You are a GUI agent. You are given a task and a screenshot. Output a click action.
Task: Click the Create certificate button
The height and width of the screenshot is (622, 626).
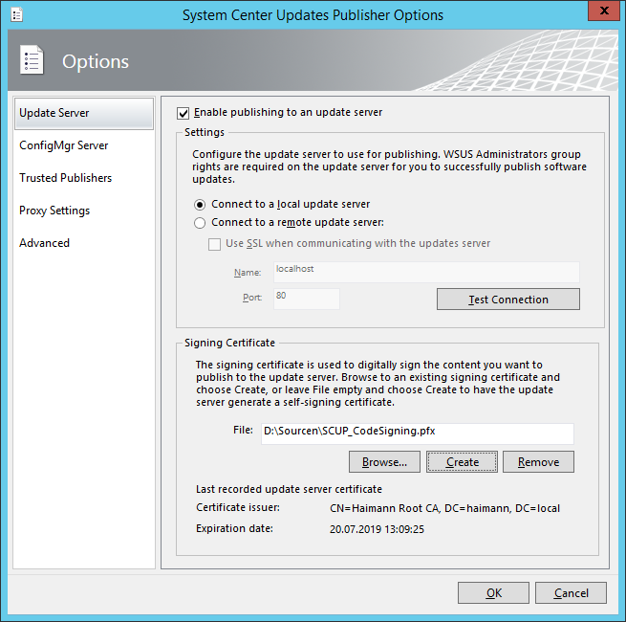click(462, 462)
